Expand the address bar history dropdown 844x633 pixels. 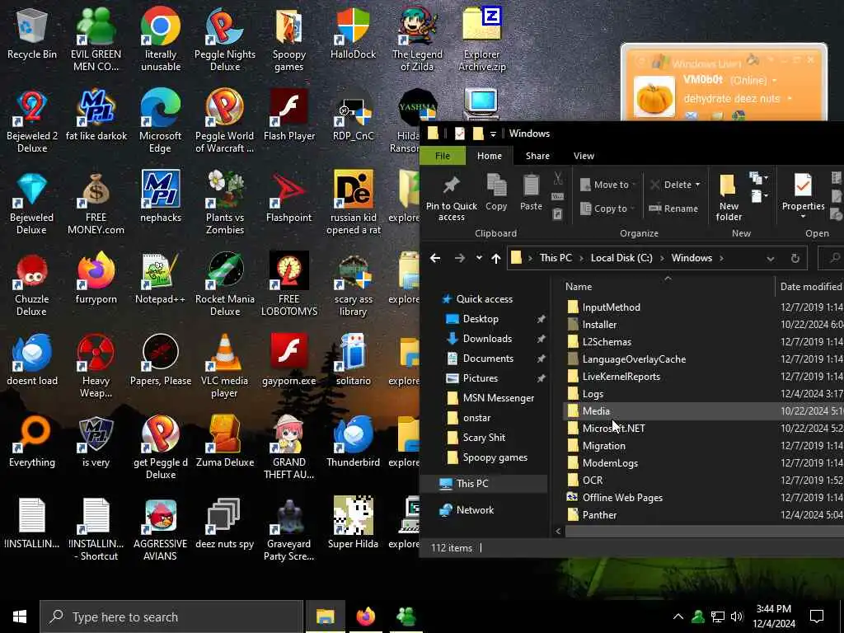(x=771, y=258)
